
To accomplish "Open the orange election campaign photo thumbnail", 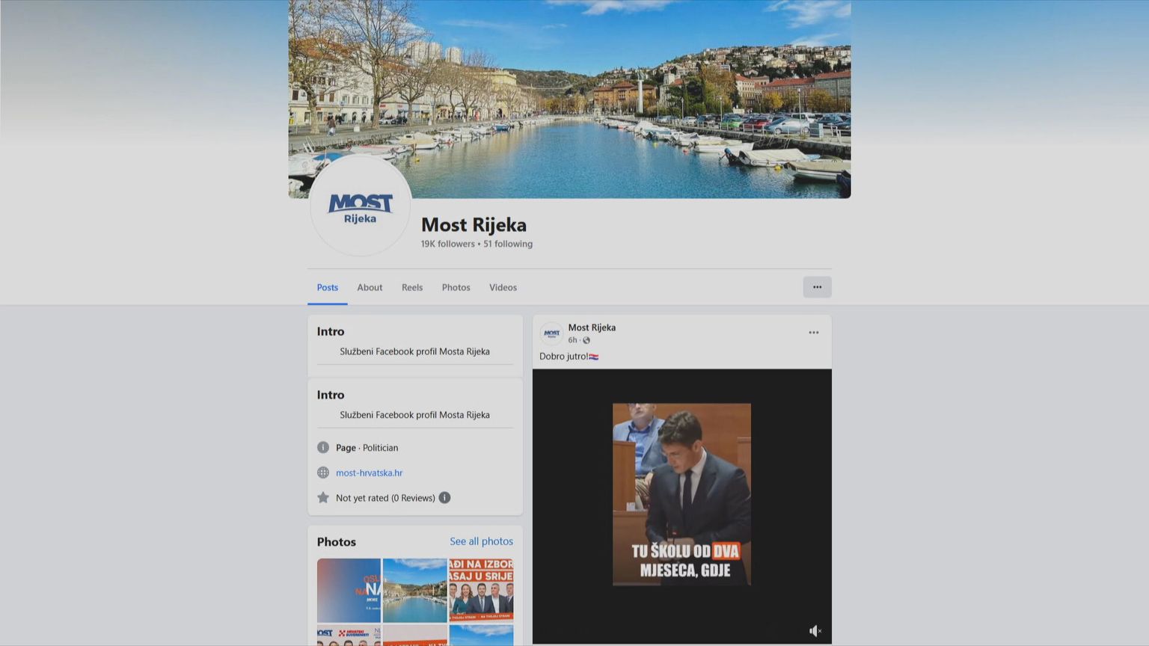I will (481, 590).
